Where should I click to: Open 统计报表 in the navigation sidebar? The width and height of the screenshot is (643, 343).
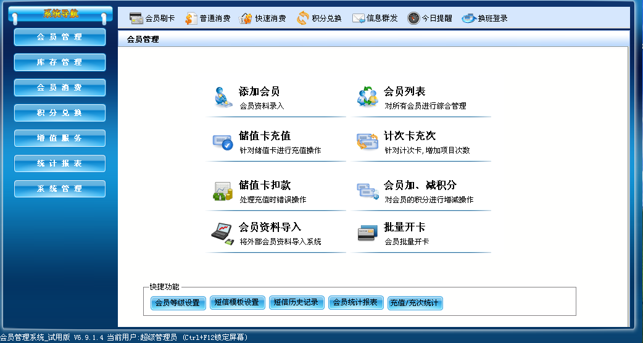pos(60,163)
